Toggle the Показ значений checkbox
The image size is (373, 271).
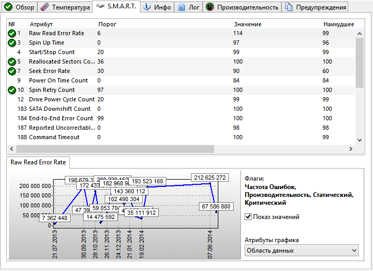(x=248, y=216)
